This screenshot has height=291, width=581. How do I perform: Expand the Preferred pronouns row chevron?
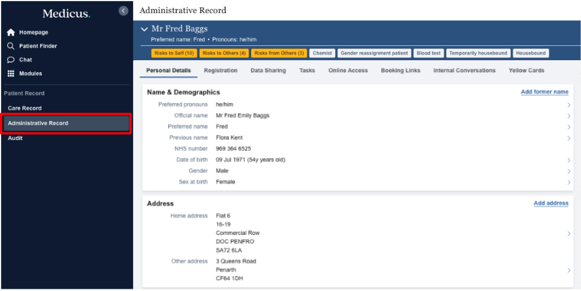tap(569, 105)
